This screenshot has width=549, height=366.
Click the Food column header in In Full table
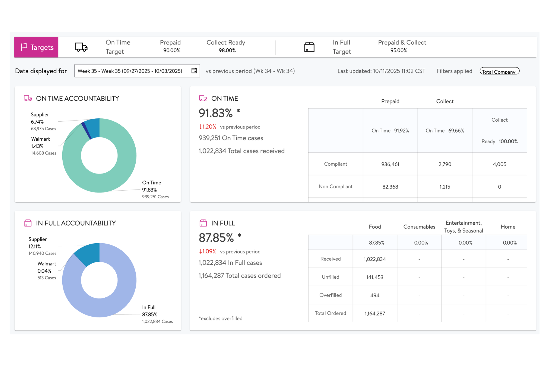pyautogui.click(x=375, y=227)
